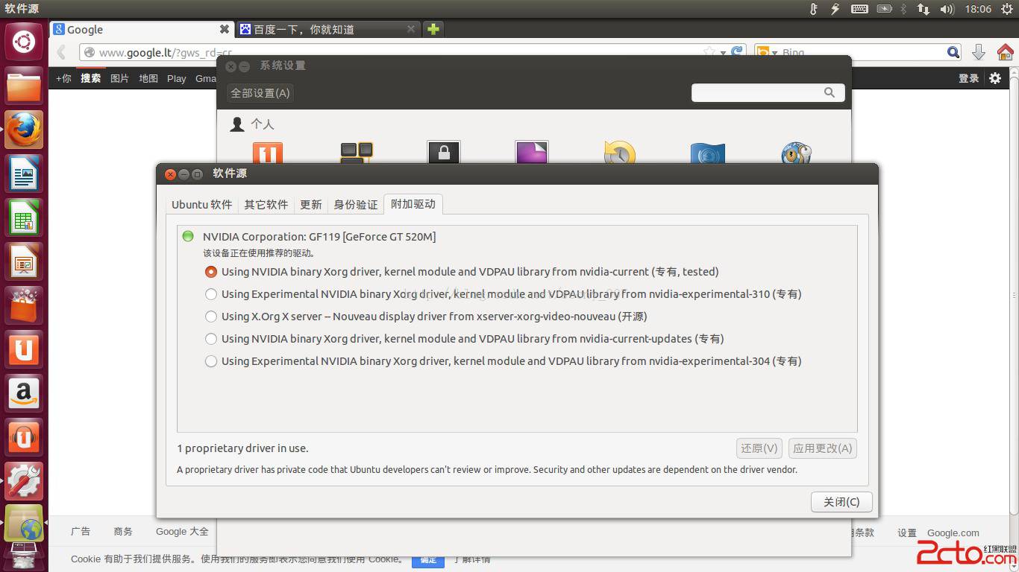Select the Nouveau open-source driver option
The width and height of the screenshot is (1019, 572).
coord(211,317)
